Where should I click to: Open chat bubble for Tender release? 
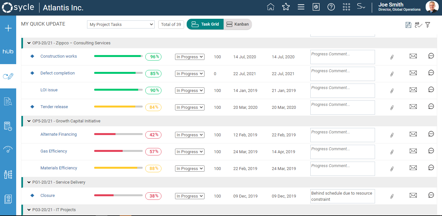tap(431, 106)
